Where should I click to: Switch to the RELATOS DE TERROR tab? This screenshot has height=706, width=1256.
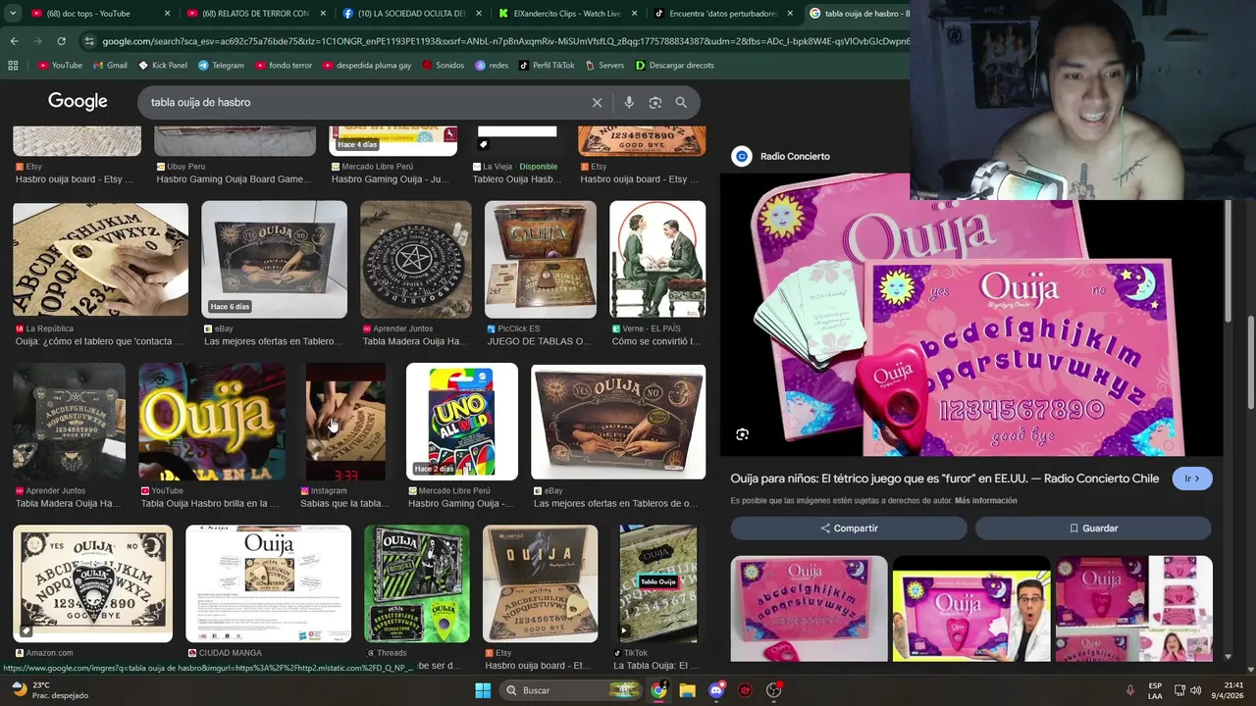coord(255,14)
